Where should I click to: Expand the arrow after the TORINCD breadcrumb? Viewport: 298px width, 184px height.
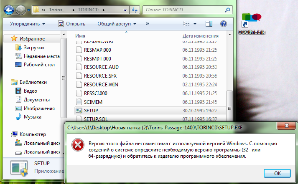[x=104, y=10]
